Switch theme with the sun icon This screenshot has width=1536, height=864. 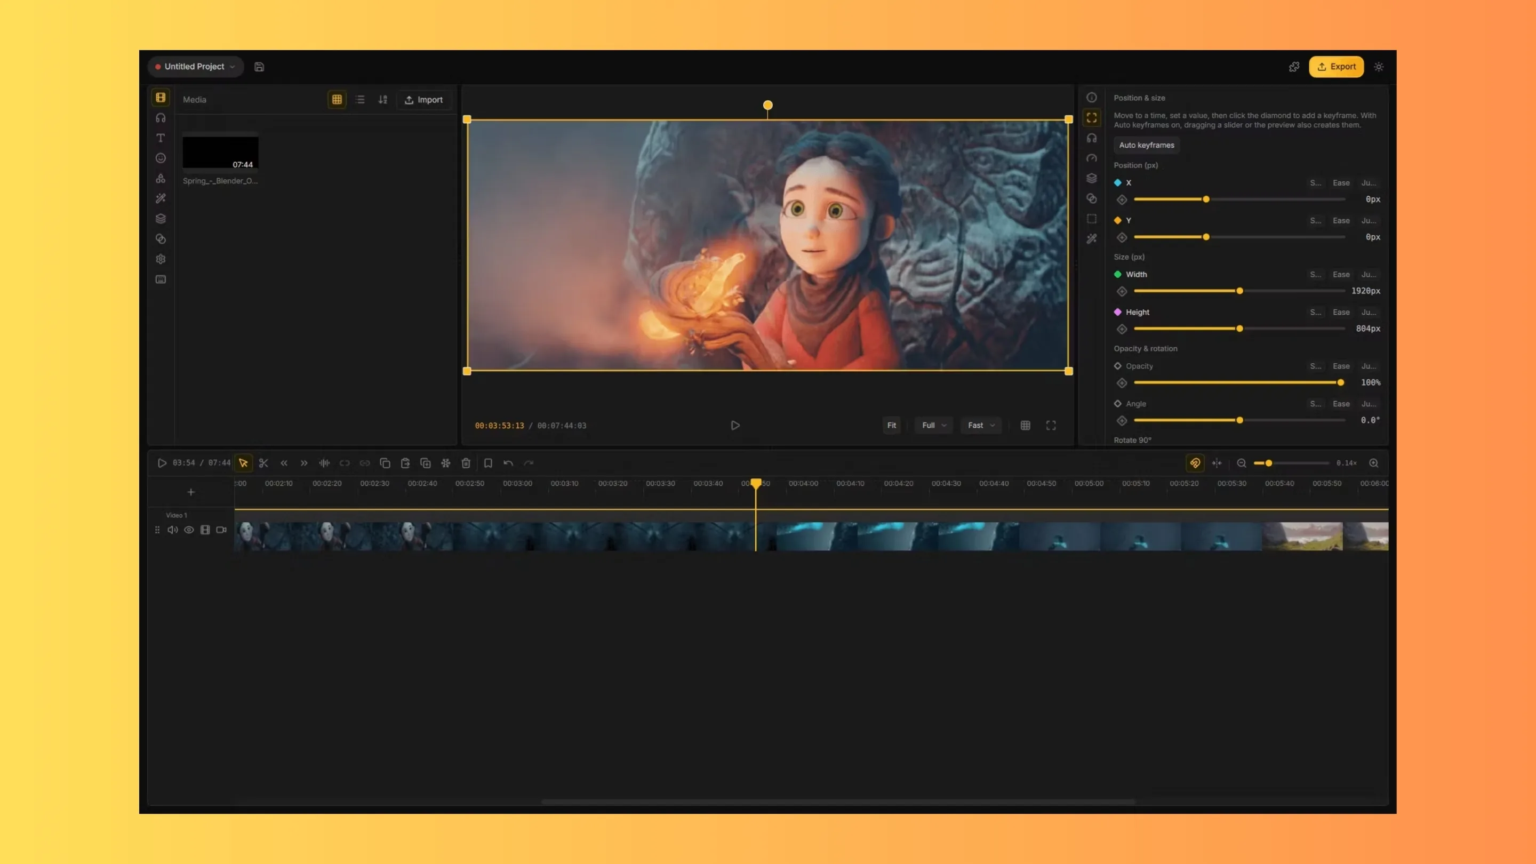1379,67
